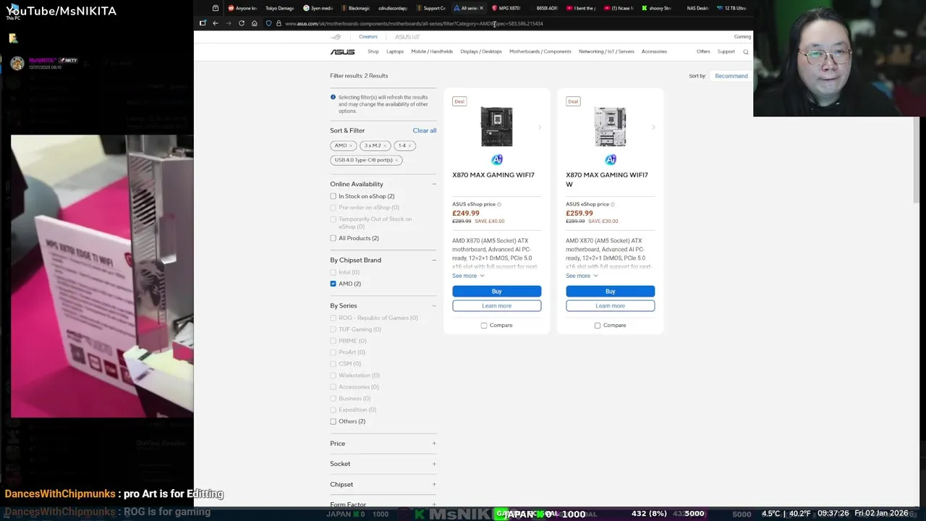The image size is (926, 521).
Task: Expand the Socket filter section
Action: click(x=434, y=464)
